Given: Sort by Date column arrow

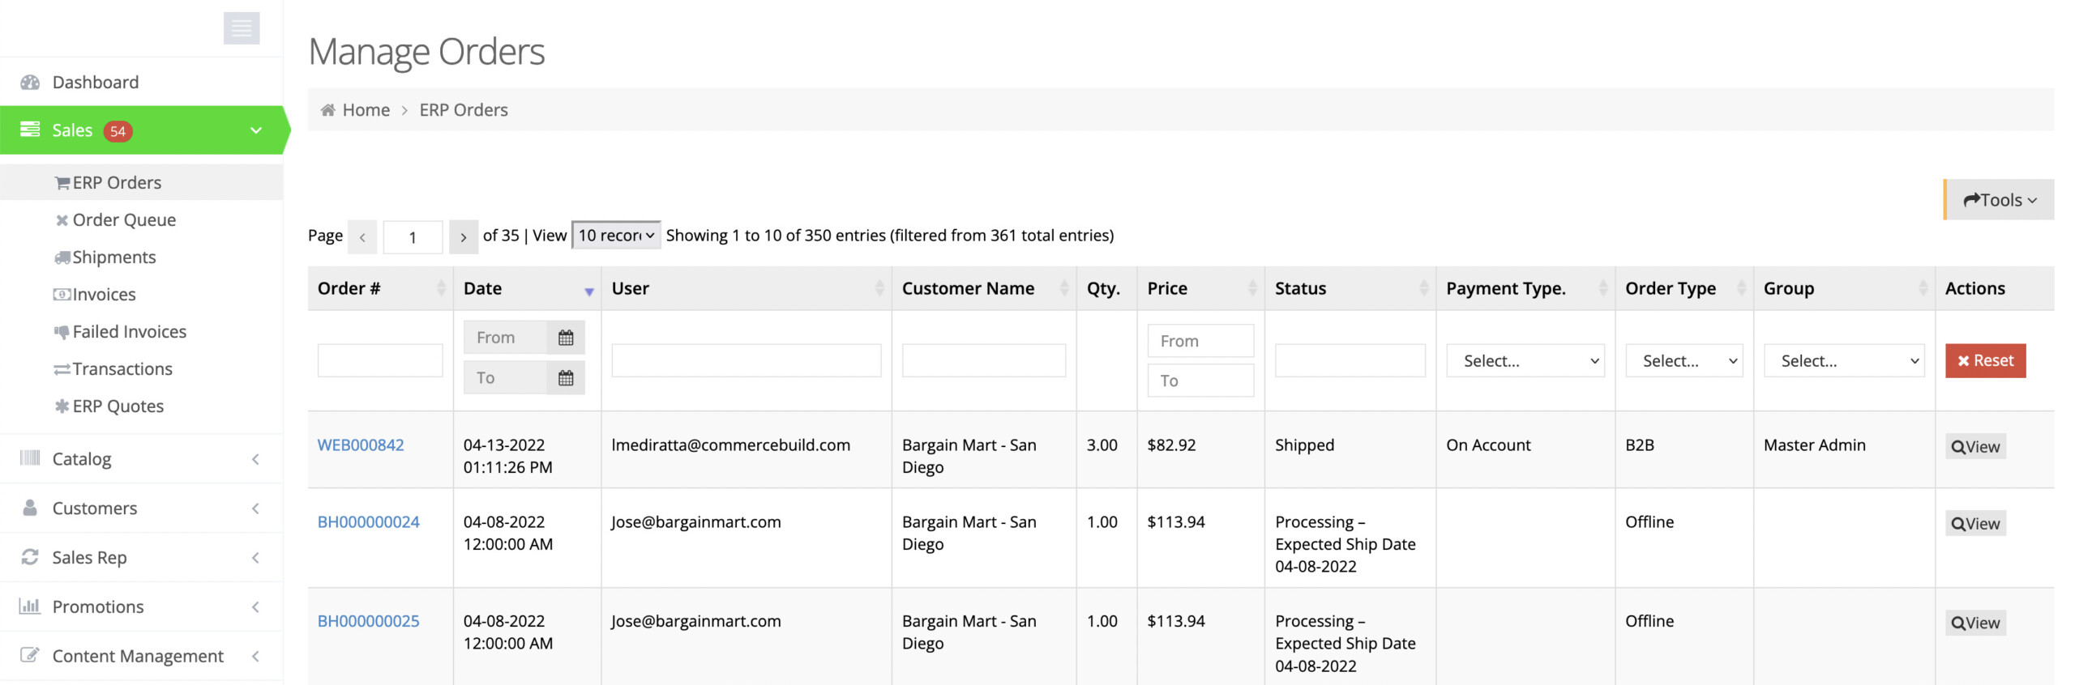Looking at the screenshot, I should click(x=588, y=291).
